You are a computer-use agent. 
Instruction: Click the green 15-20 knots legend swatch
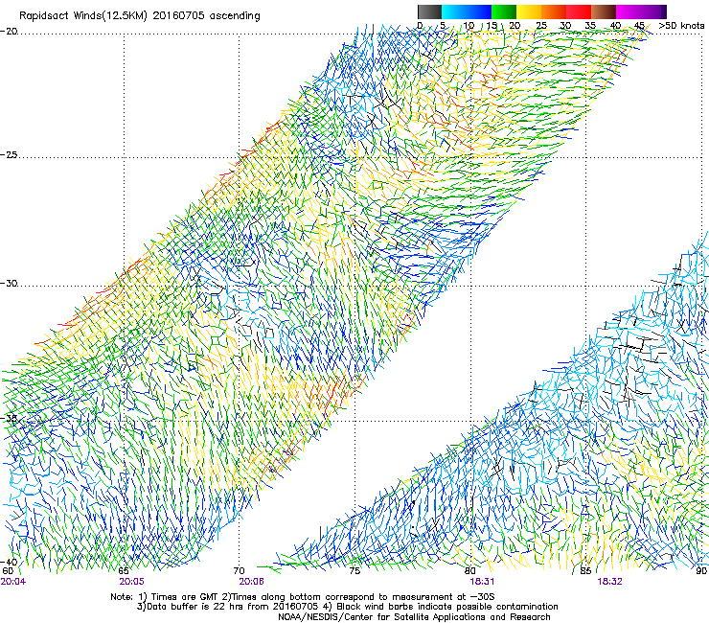504,12
